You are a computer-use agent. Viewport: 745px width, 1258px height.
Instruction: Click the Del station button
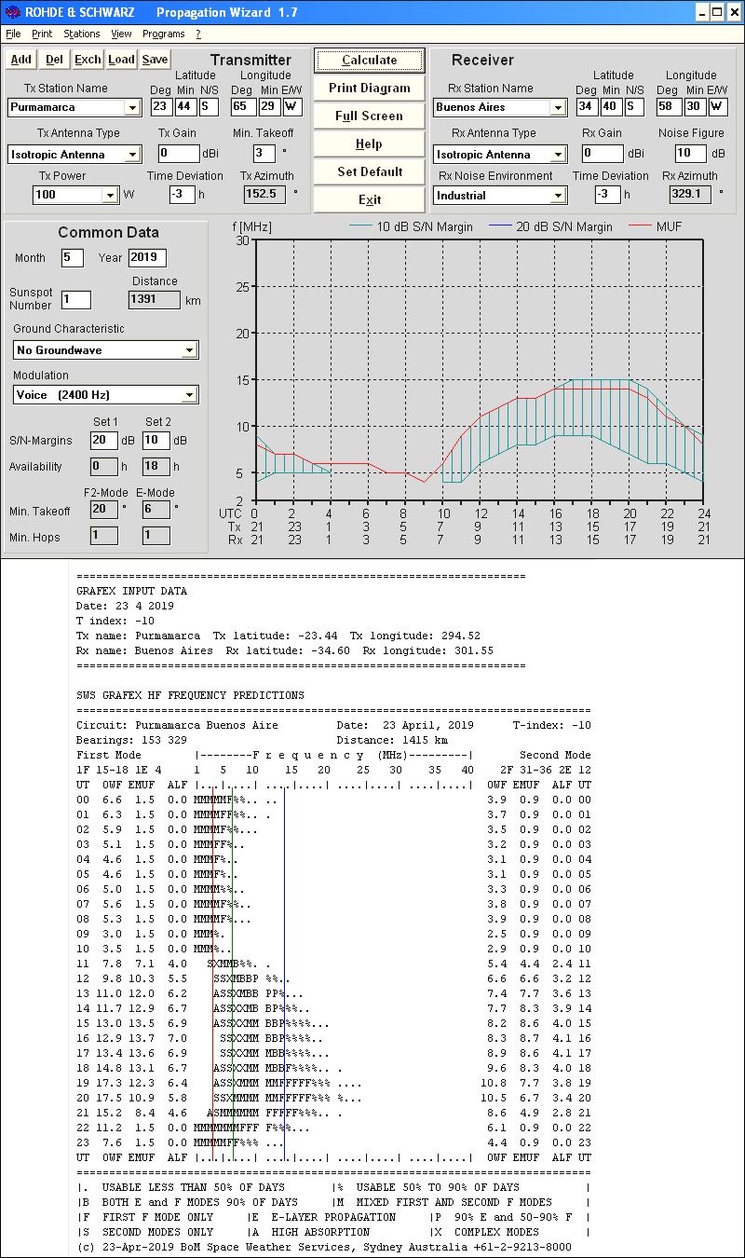coord(55,60)
